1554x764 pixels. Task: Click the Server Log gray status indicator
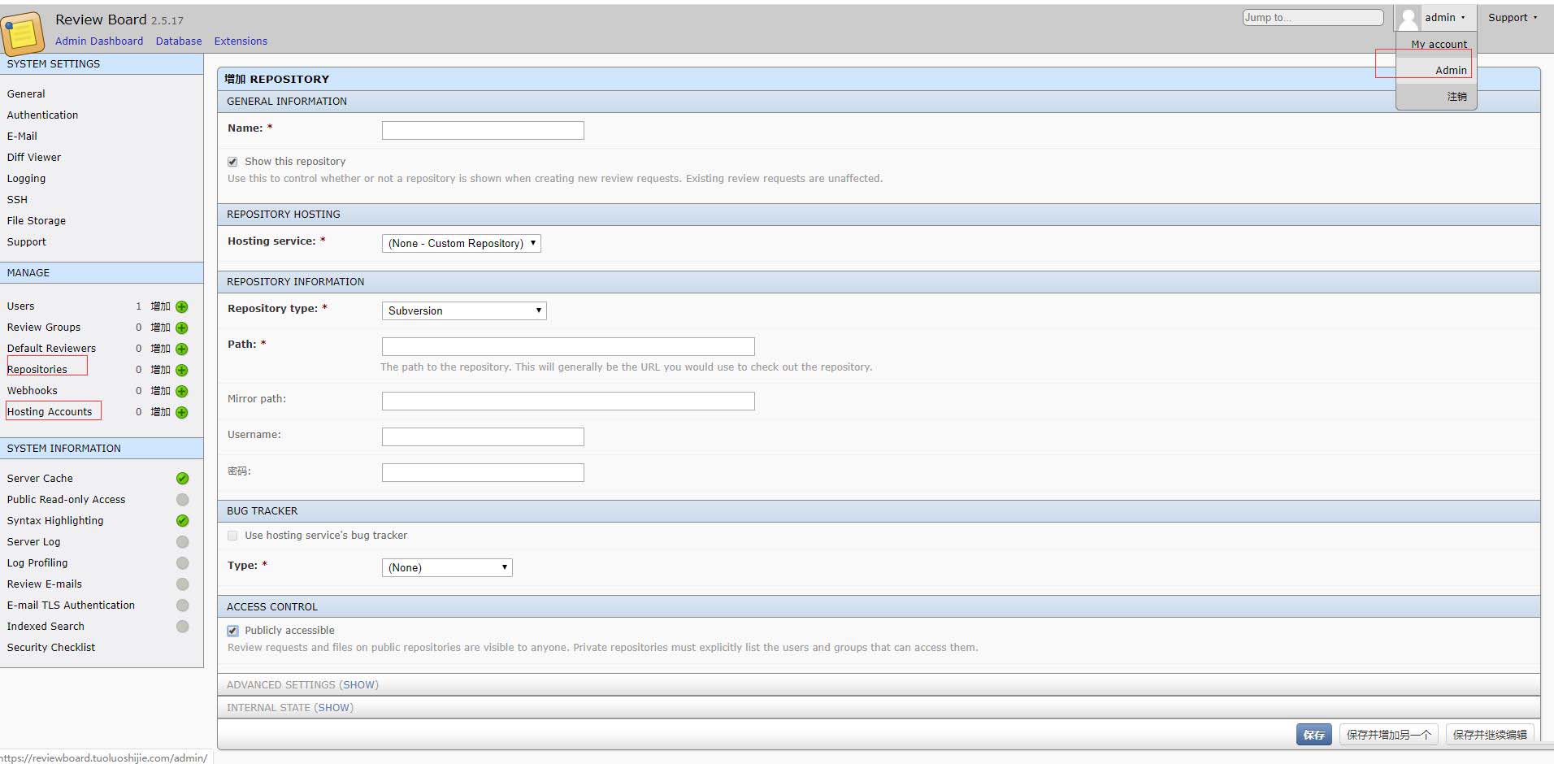click(x=183, y=542)
